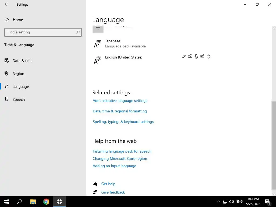This screenshot has height=207, width=276.
Task: Open Spelling, typing, & keyboard settings
Action: pos(123,122)
